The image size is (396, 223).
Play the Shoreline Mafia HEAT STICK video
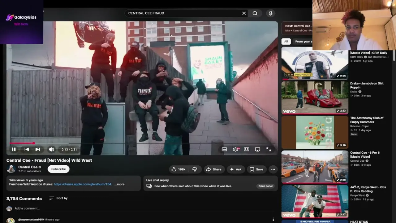pos(315,221)
